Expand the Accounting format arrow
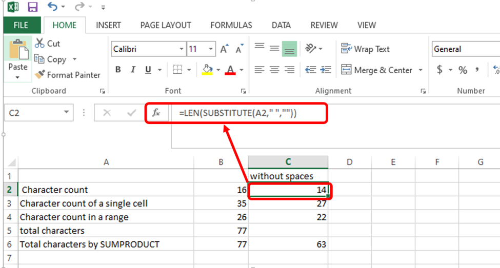500x268 pixels. (450, 70)
